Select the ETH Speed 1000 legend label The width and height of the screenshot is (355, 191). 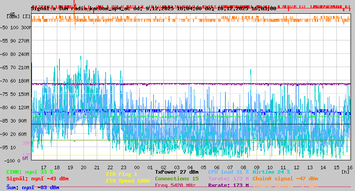pos(128,181)
